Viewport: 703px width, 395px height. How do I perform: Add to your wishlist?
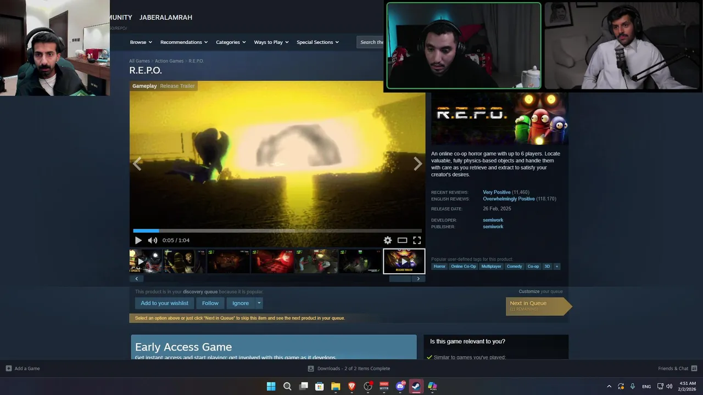(164, 303)
